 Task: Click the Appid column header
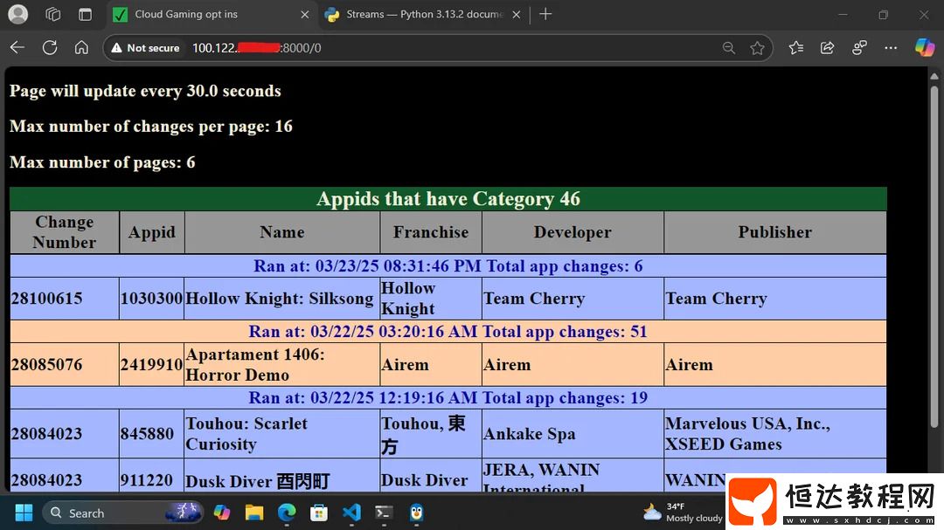(152, 232)
